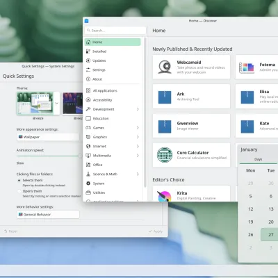Screen dimensions: 278x278
Task: Click the Krita paintbrush app icon
Action: click(x=165, y=196)
